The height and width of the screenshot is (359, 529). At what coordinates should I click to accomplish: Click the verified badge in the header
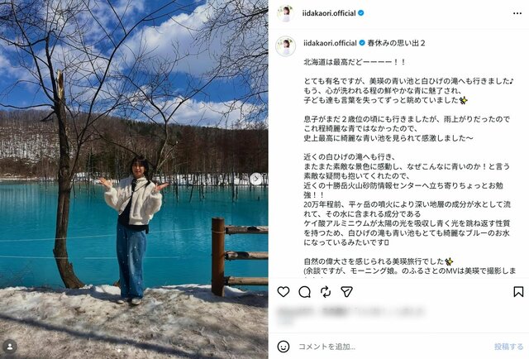[x=360, y=13]
